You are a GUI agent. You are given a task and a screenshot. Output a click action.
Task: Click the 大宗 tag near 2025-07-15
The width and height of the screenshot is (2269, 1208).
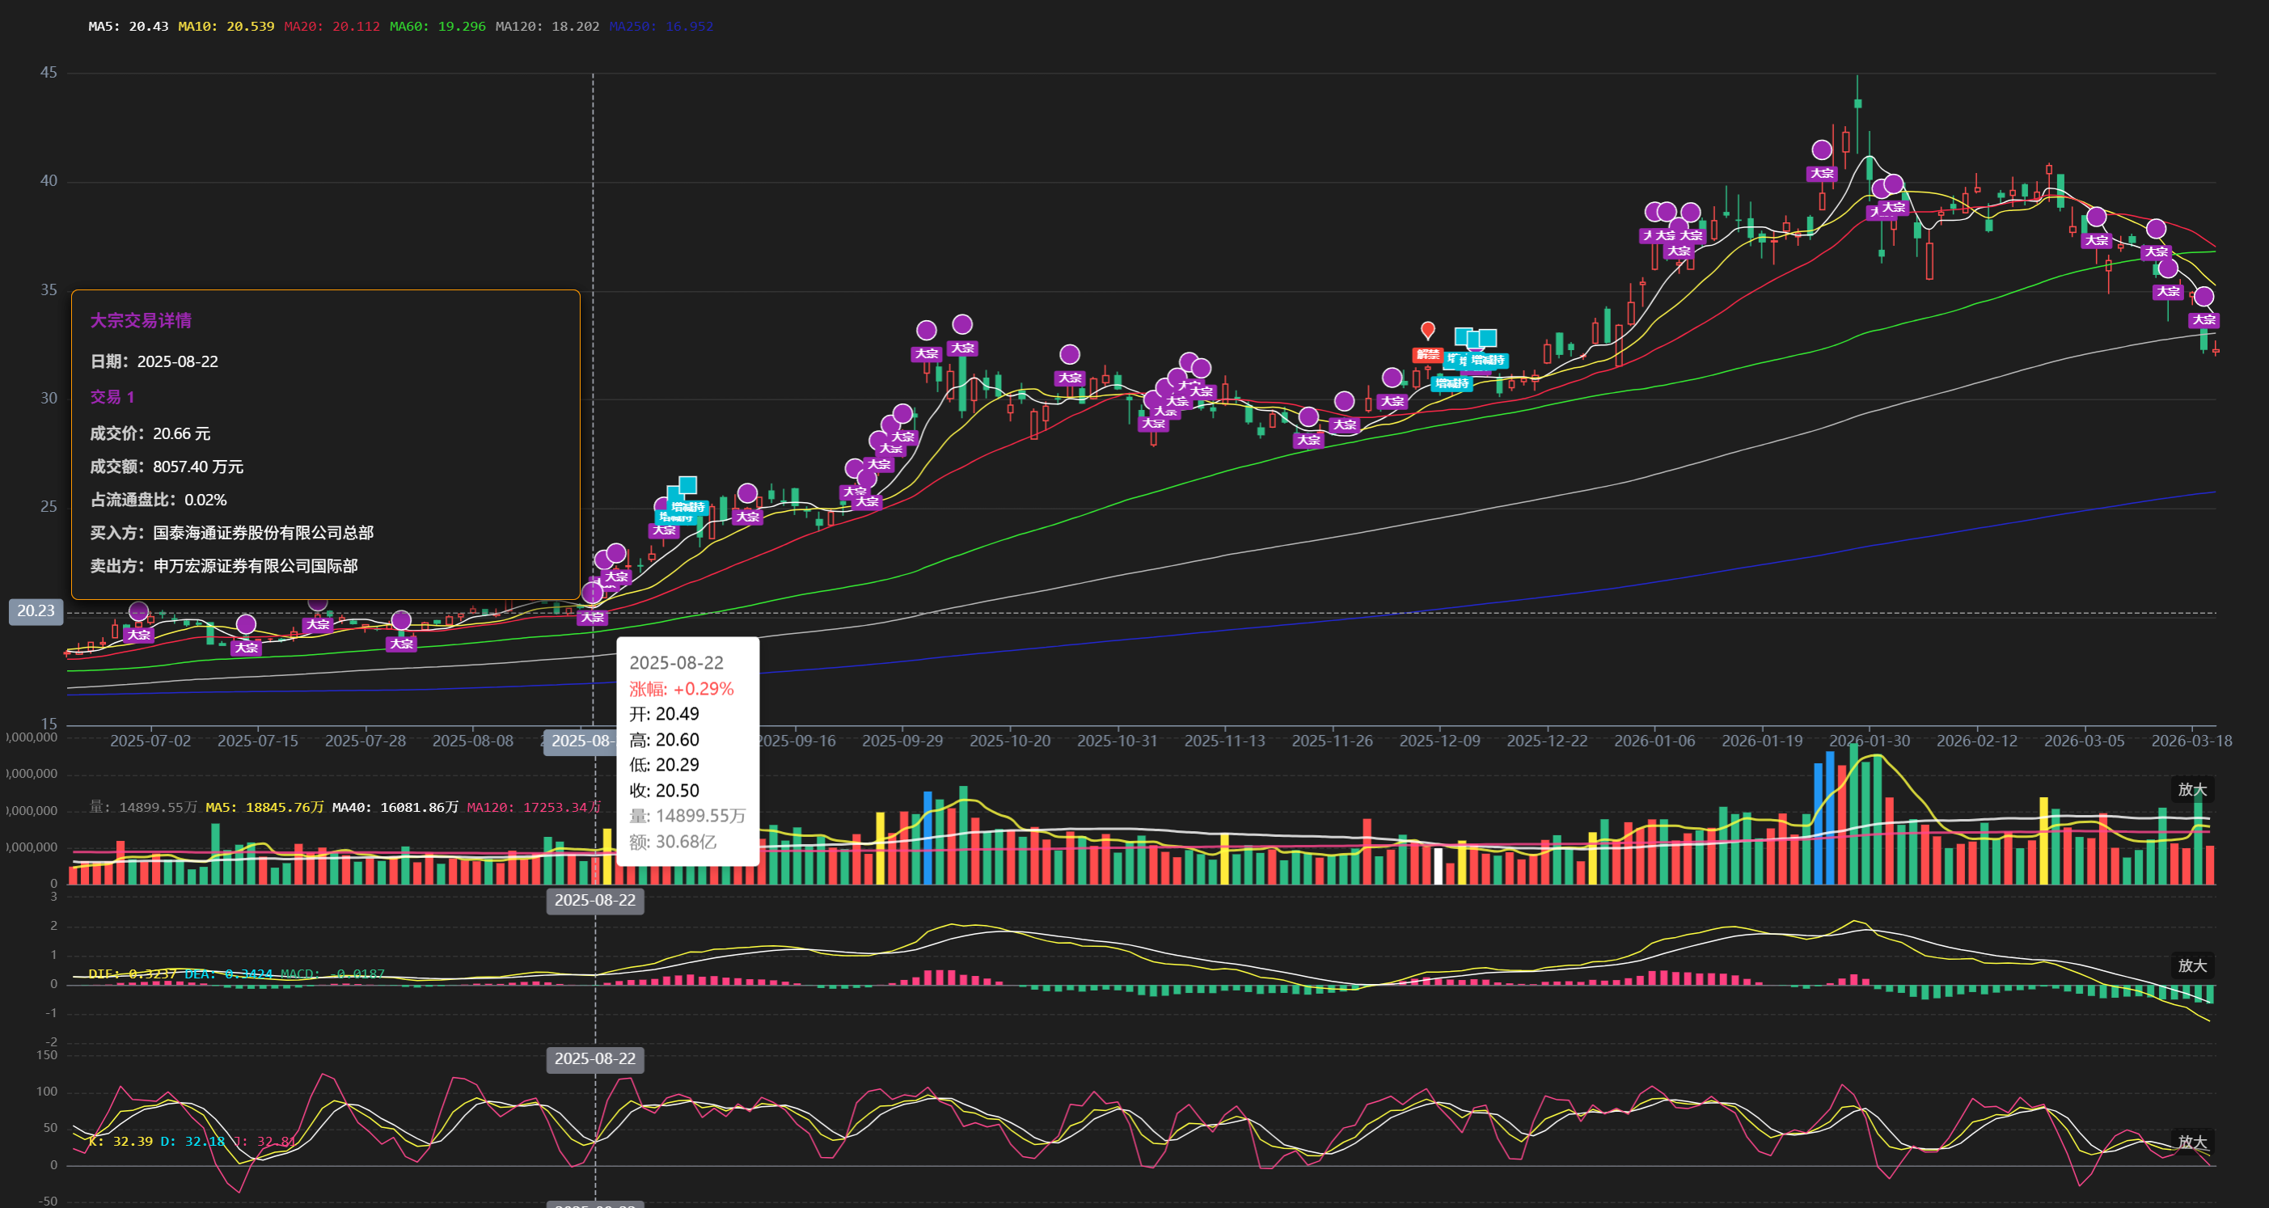246,648
